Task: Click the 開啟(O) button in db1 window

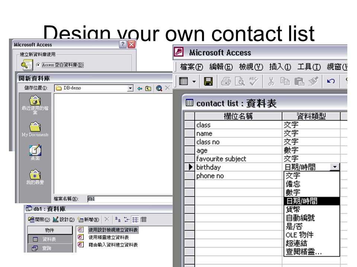Action: (39, 220)
